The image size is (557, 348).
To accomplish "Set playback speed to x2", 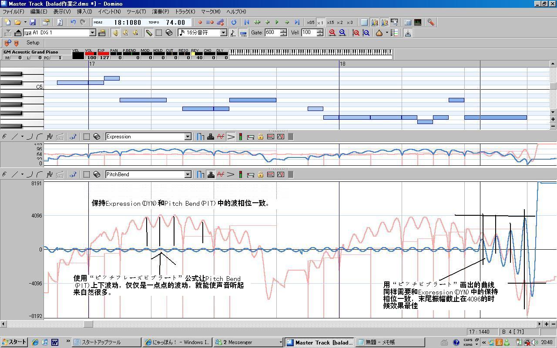I will point(340,22).
